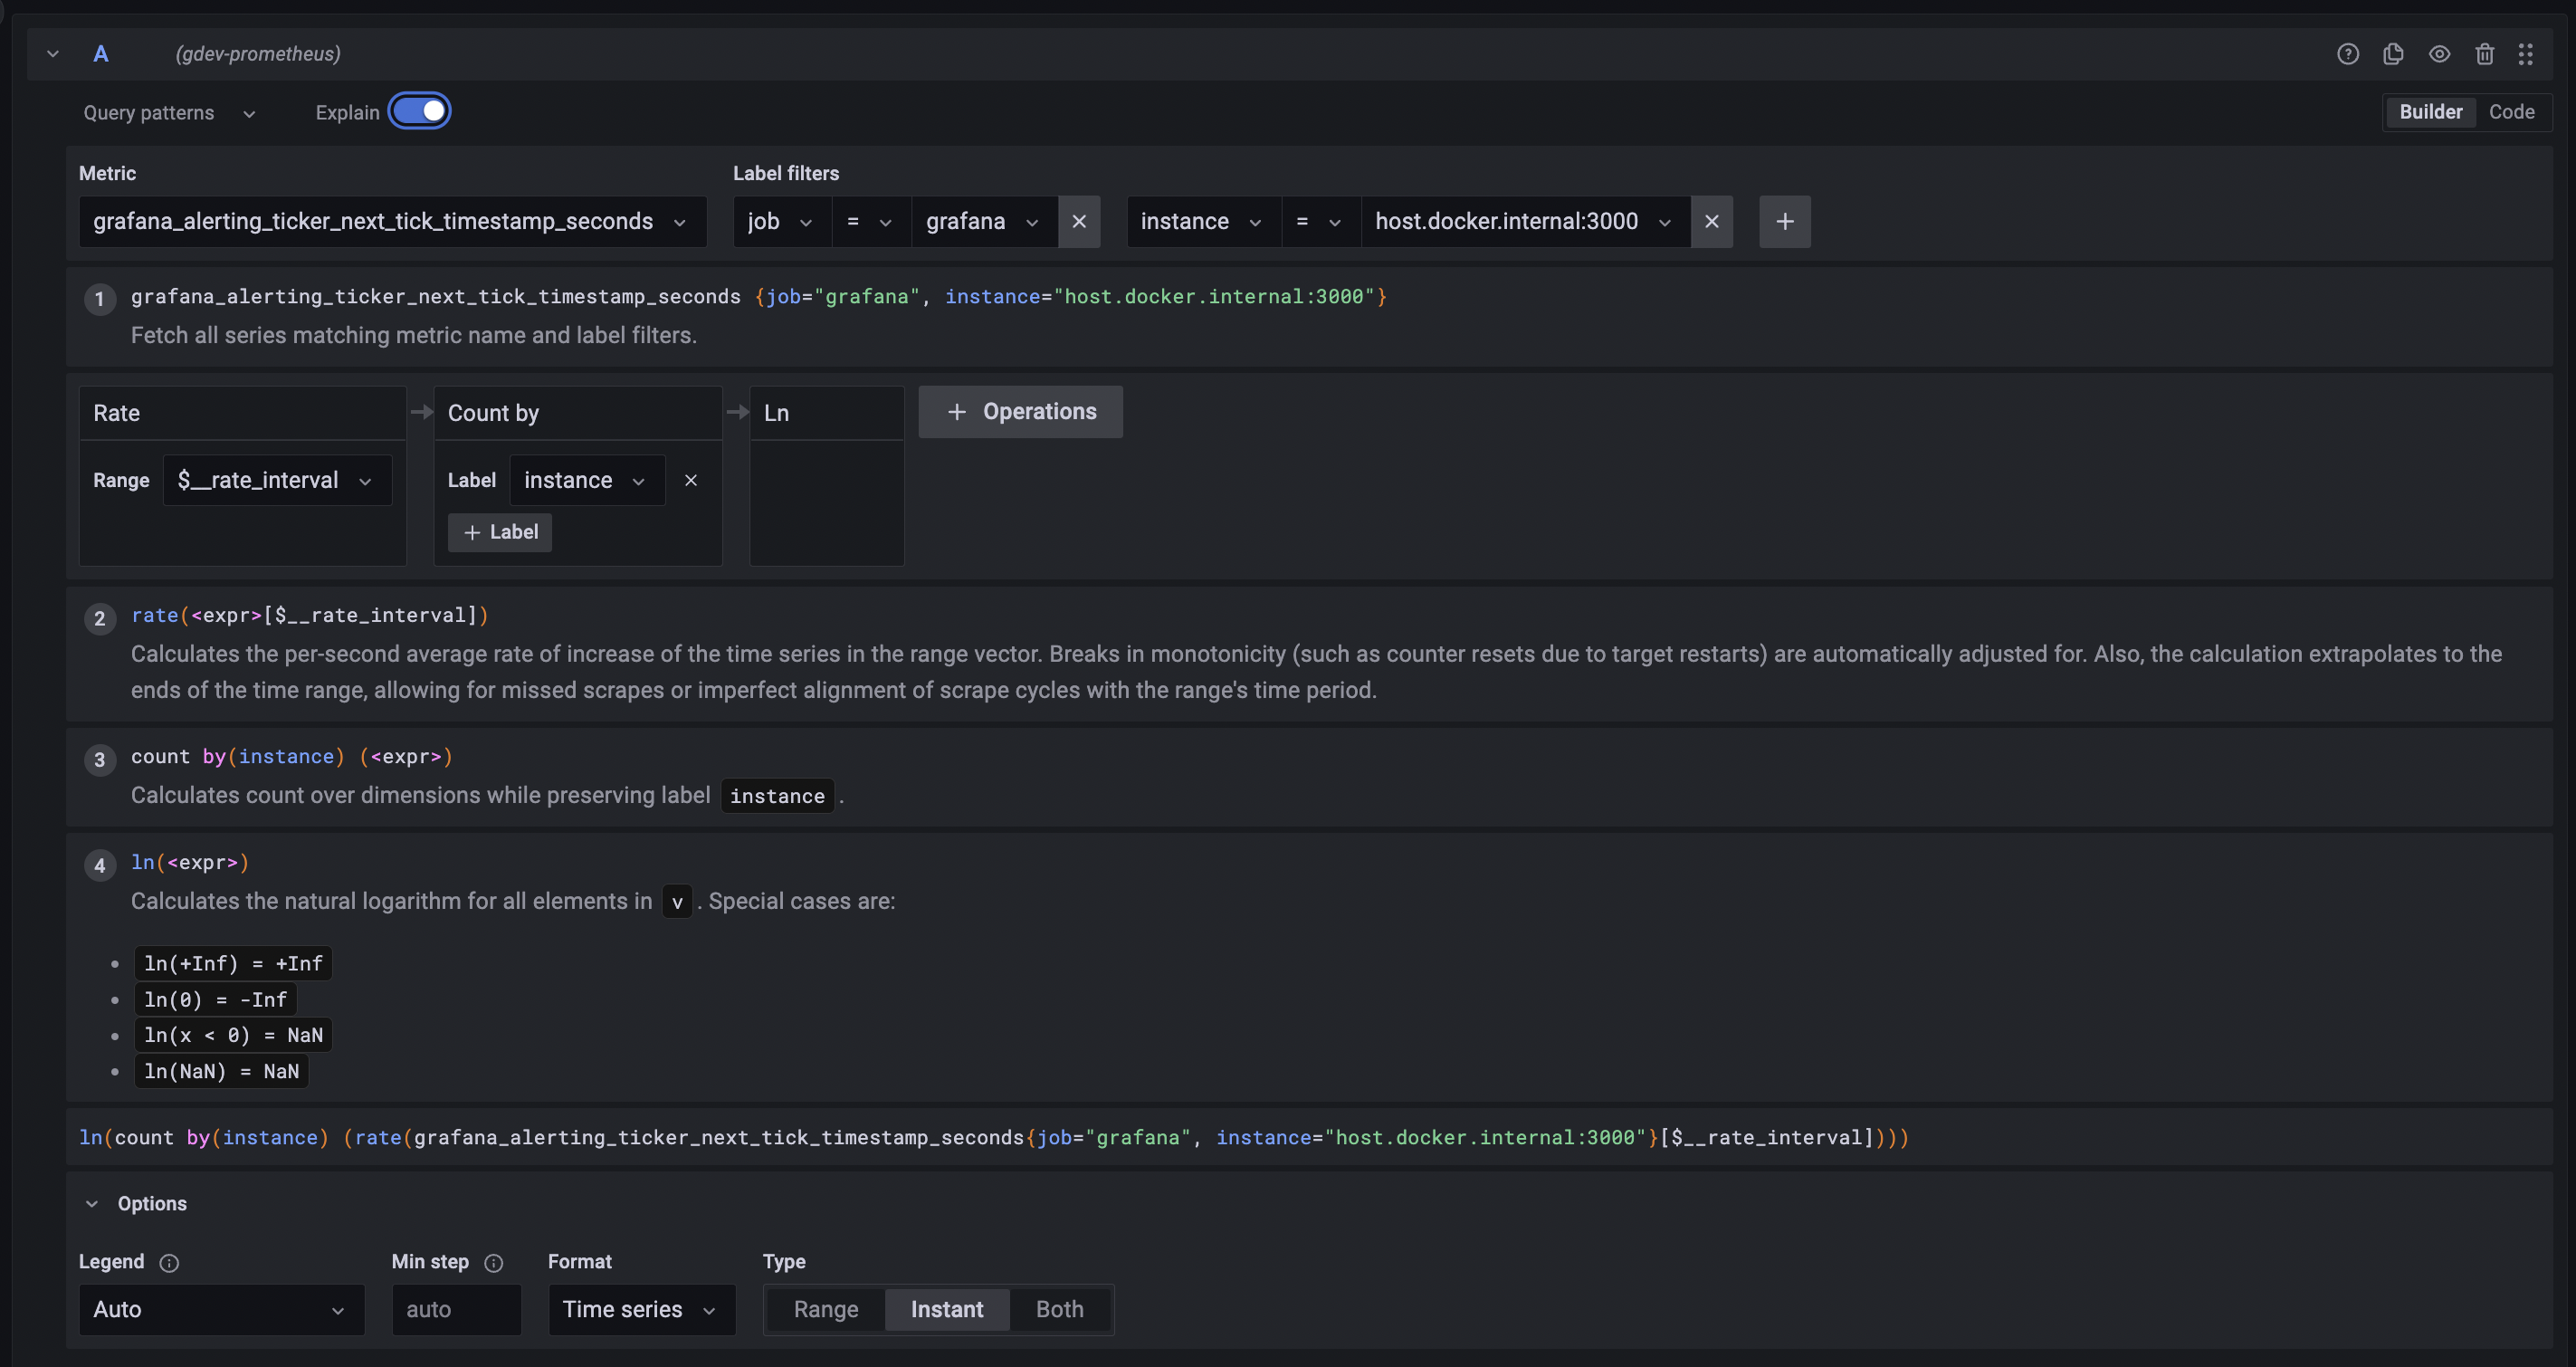
Task: Remove instance label from Count by
Action: click(x=690, y=480)
